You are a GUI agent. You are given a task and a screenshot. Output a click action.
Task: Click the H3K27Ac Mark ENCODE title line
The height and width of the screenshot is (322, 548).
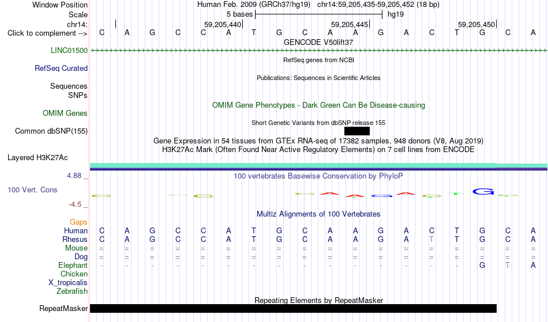pos(318,150)
